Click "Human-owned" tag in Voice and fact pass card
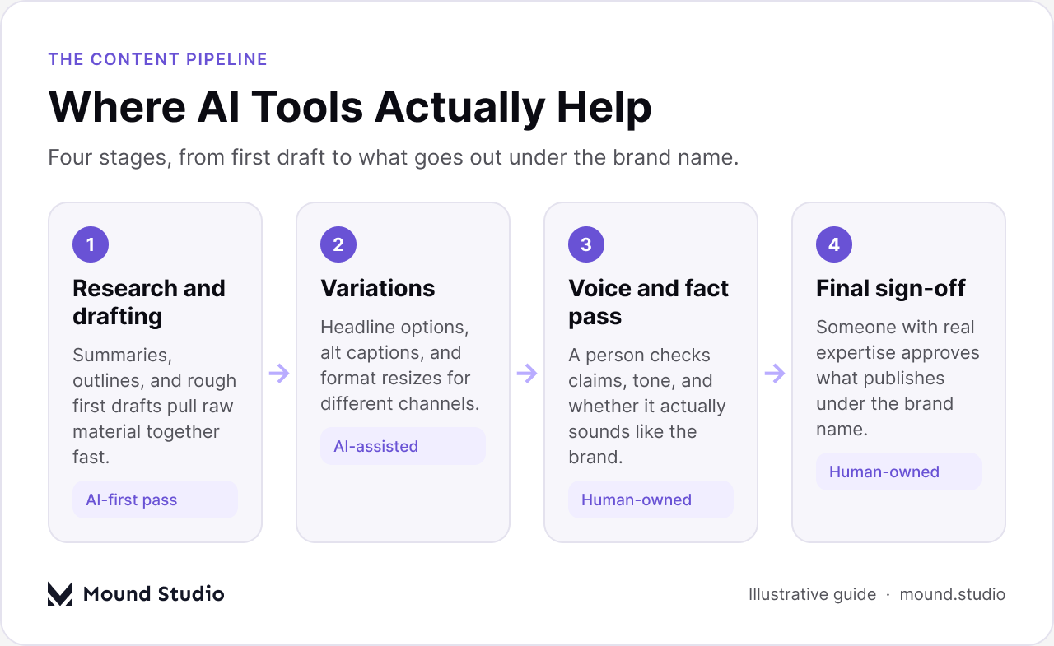This screenshot has height=646, width=1054. (x=651, y=500)
